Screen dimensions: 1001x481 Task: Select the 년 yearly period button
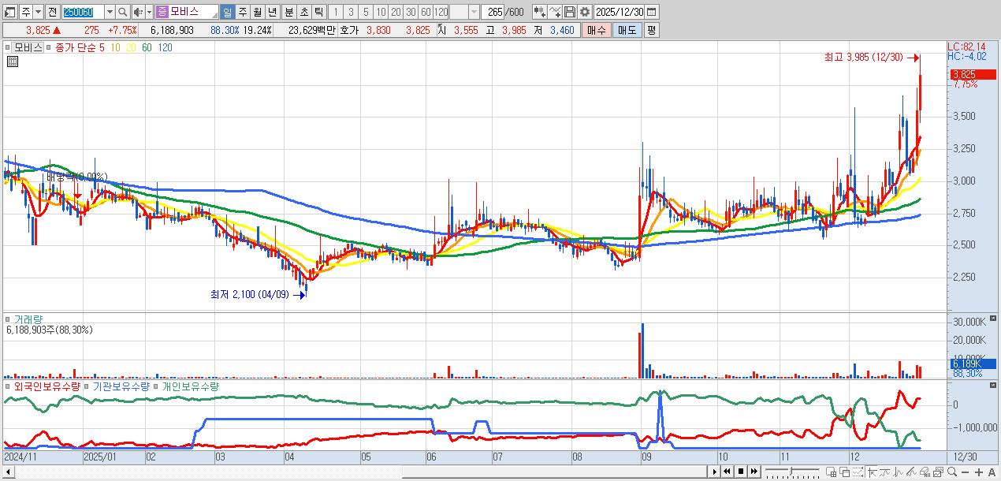tap(272, 12)
